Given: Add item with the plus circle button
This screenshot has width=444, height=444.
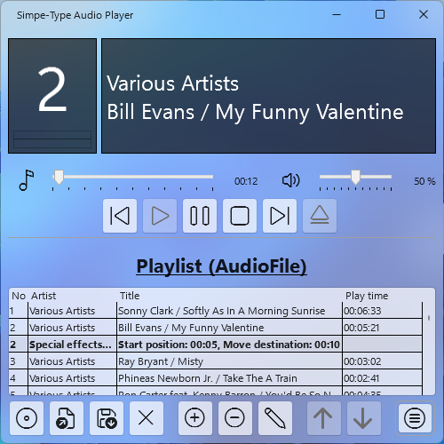Looking at the screenshot, I should pyautogui.click(x=195, y=418).
